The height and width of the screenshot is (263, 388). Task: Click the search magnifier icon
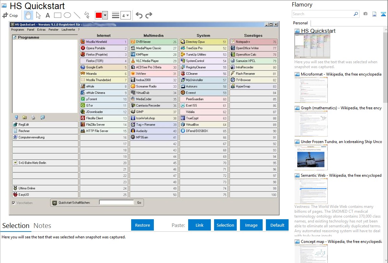point(356,14)
